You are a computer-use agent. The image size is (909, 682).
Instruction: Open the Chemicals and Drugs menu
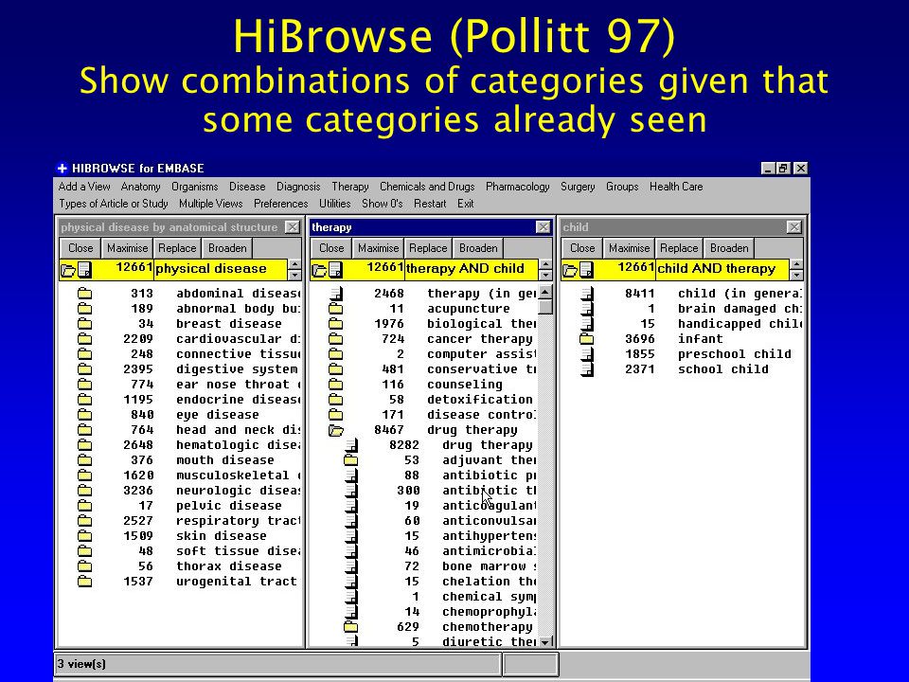pos(427,187)
